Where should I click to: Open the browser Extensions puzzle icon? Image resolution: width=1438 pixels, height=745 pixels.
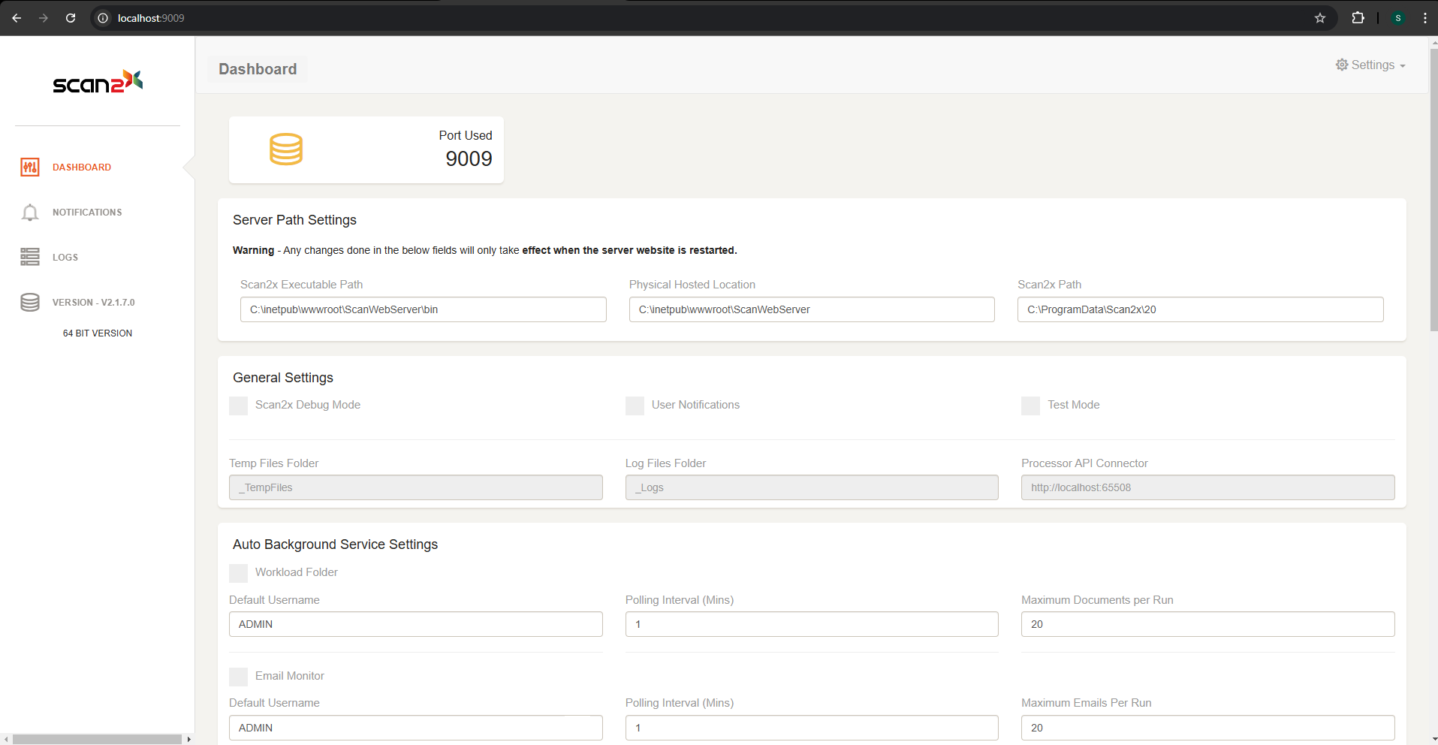(1358, 18)
